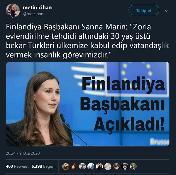
Task: Open the metin cihan display name link
Action: coord(37,8)
